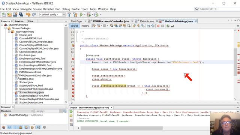Screen dimensions: 240x135
Task: Save all files using toolbar icon
Action: pyautogui.click(x=21, y=15)
